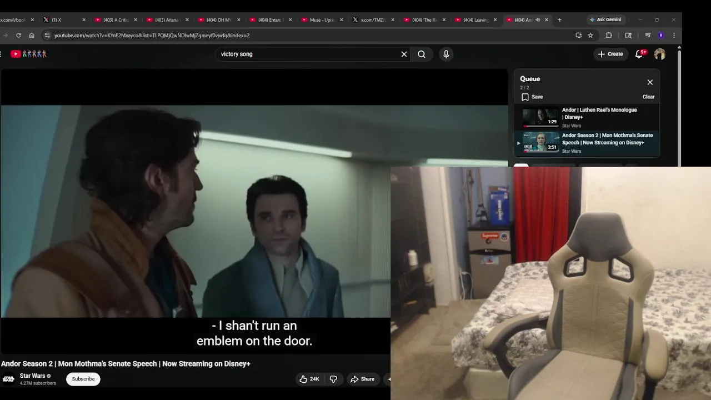
Task: Clear the search text with X icon
Action: tap(404, 54)
